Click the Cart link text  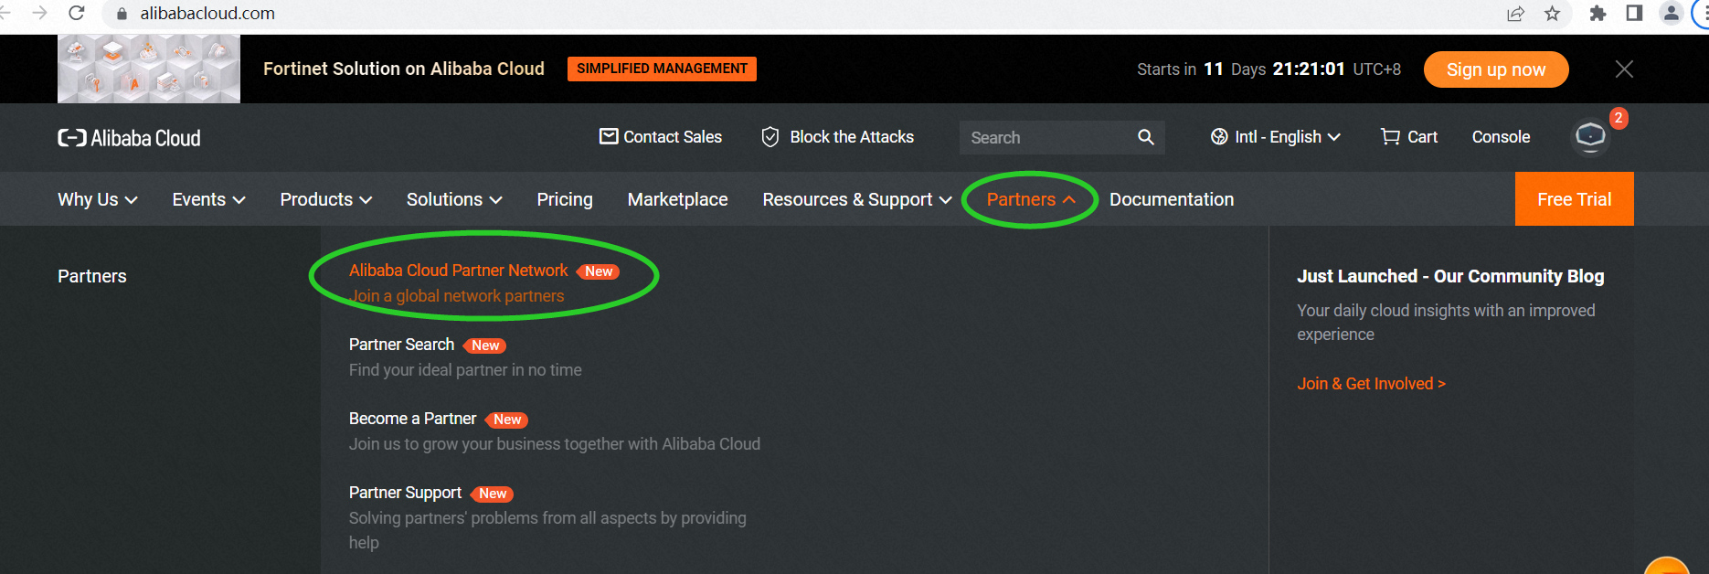[1422, 137]
